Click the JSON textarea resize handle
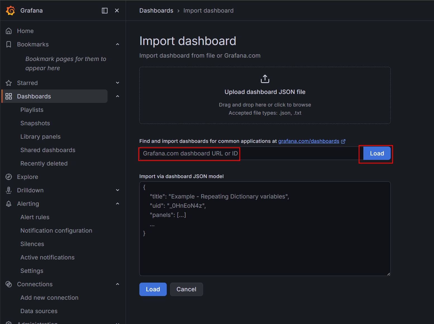This screenshot has width=434, height=324. click(388, 274)
